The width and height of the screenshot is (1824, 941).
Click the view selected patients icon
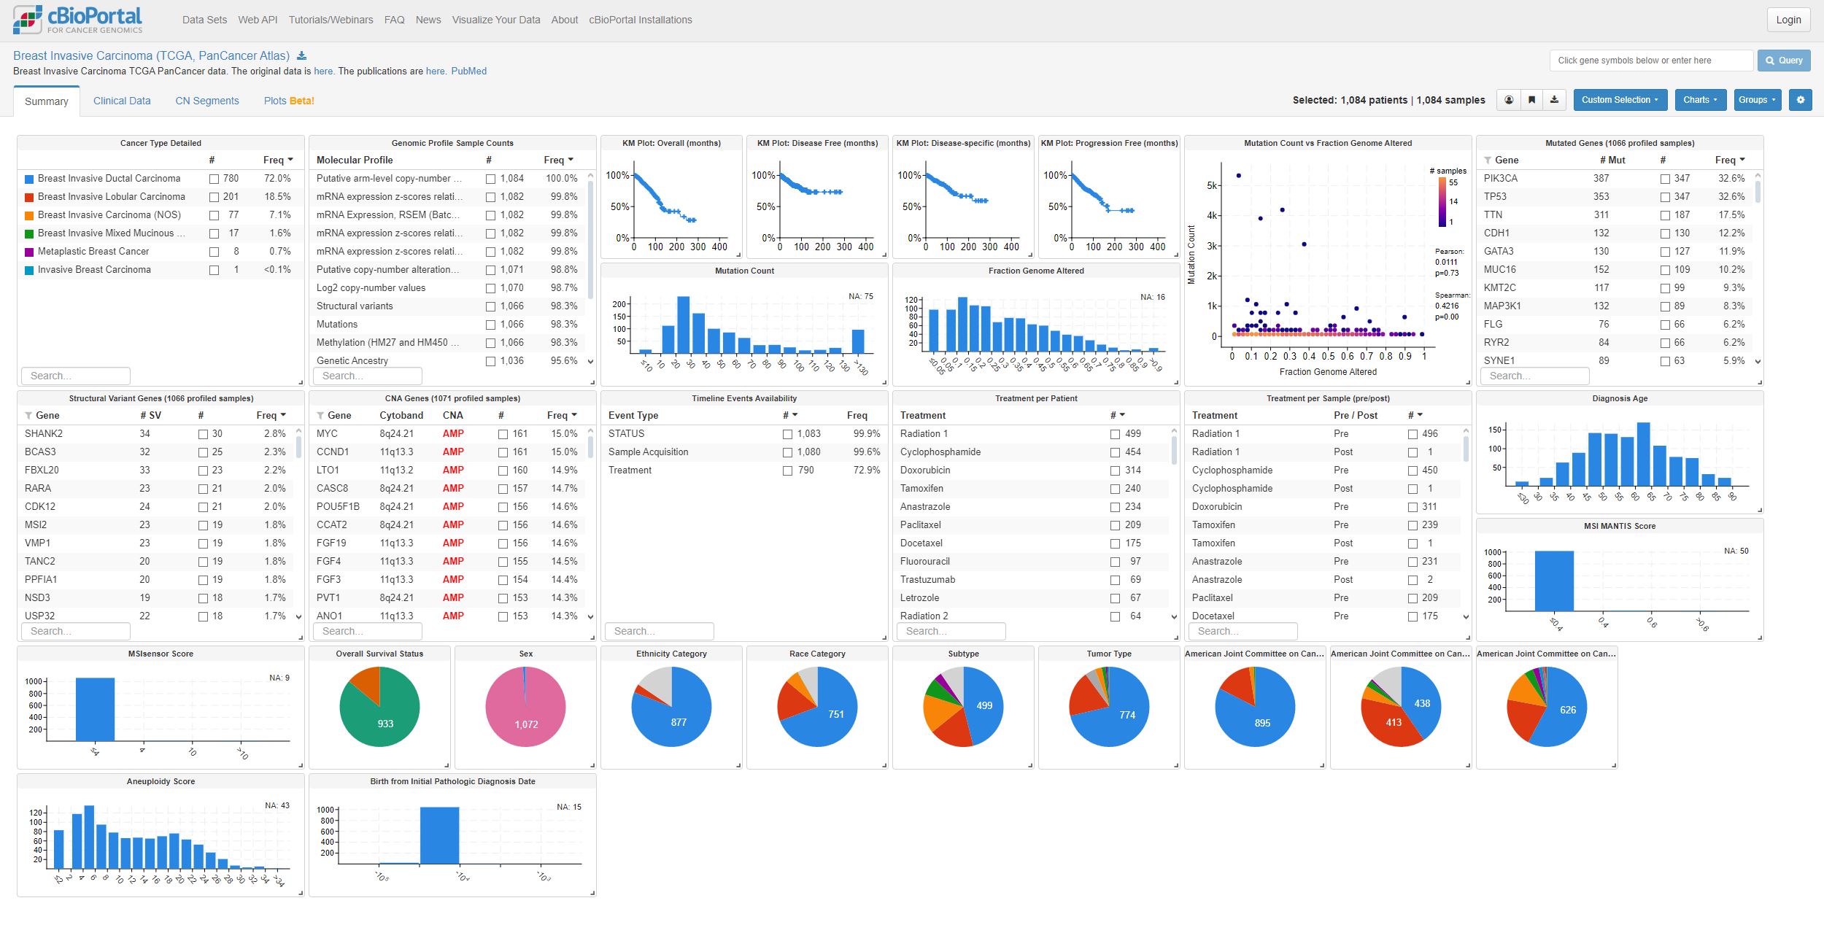[1509, 100]
